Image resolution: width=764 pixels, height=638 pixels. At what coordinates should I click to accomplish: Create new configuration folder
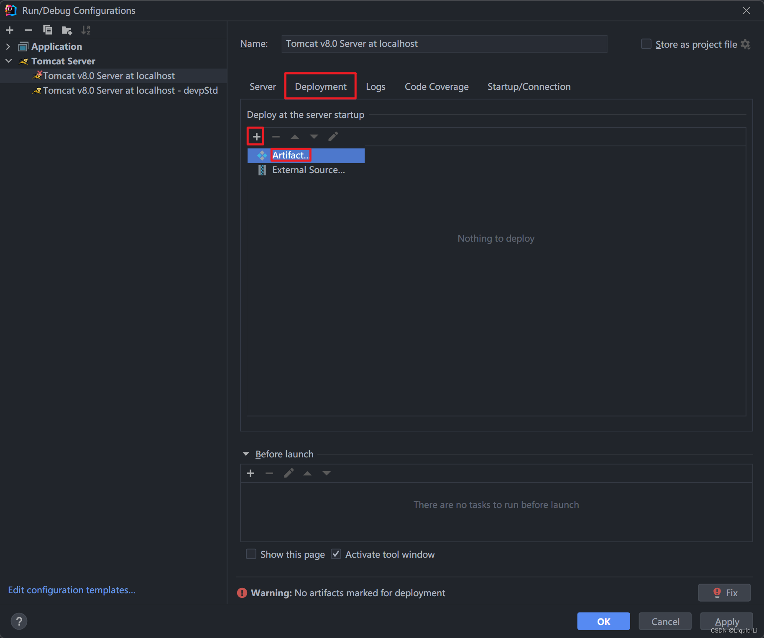tap(67, 30)
